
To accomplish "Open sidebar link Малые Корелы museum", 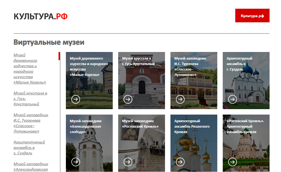I will [x=29, y=69].
